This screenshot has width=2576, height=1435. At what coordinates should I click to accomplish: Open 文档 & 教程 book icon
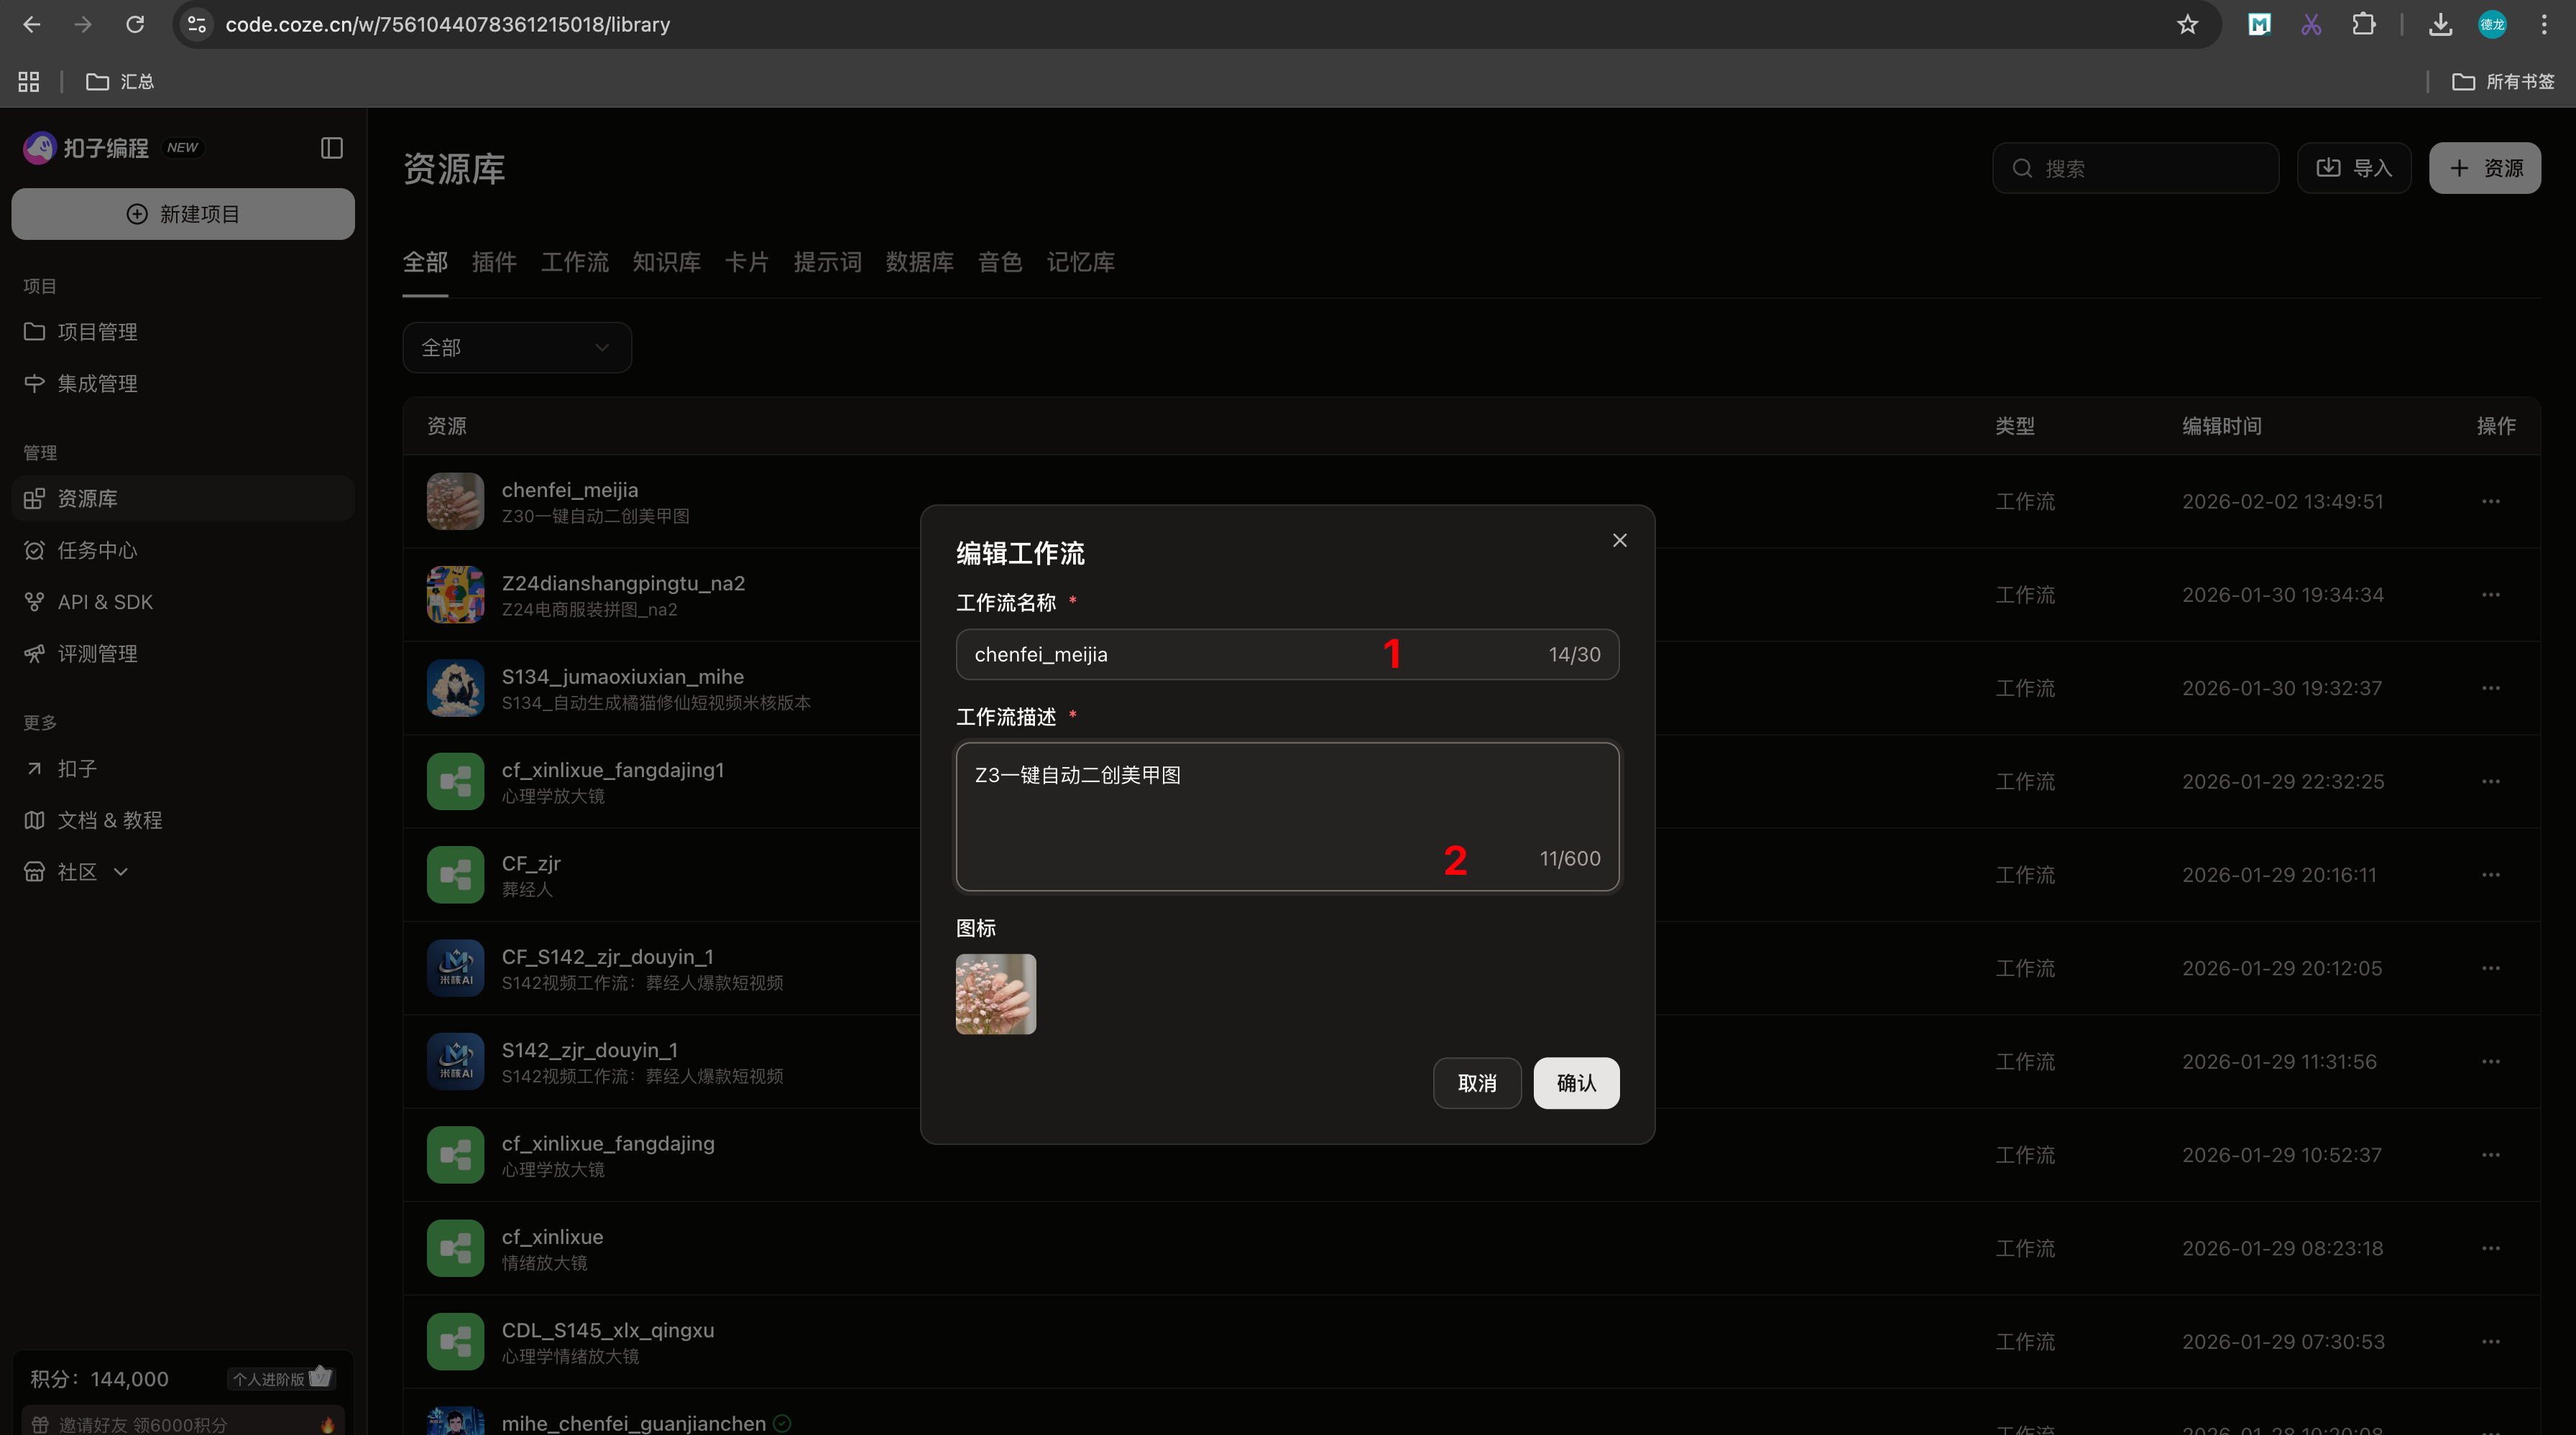(x=34, y=819)
